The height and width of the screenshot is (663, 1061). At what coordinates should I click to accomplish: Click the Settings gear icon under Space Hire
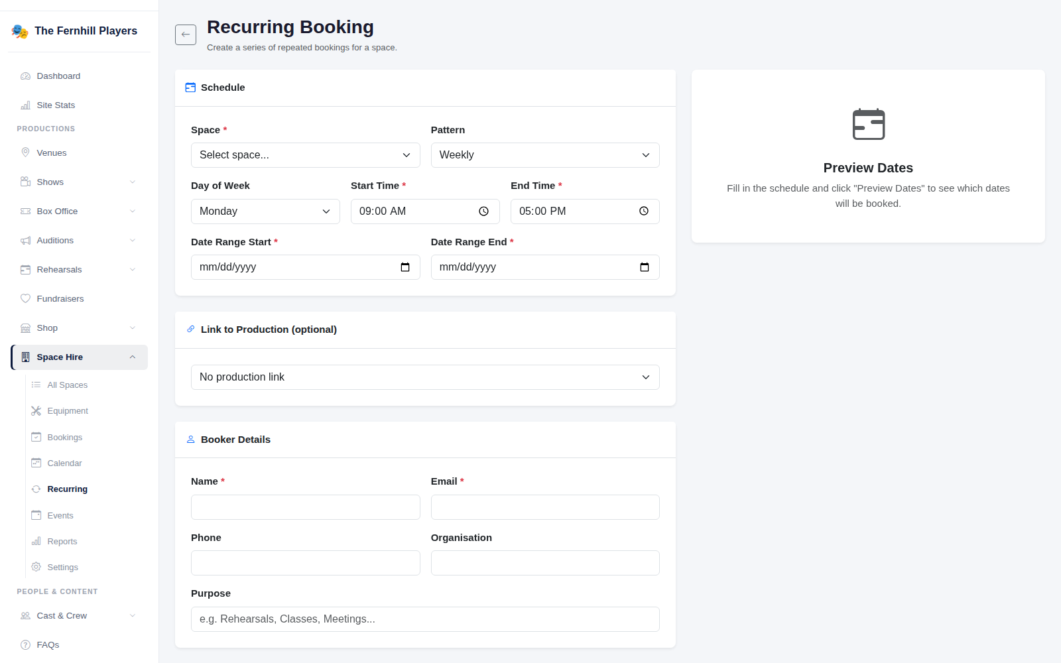tap(36, 568)
